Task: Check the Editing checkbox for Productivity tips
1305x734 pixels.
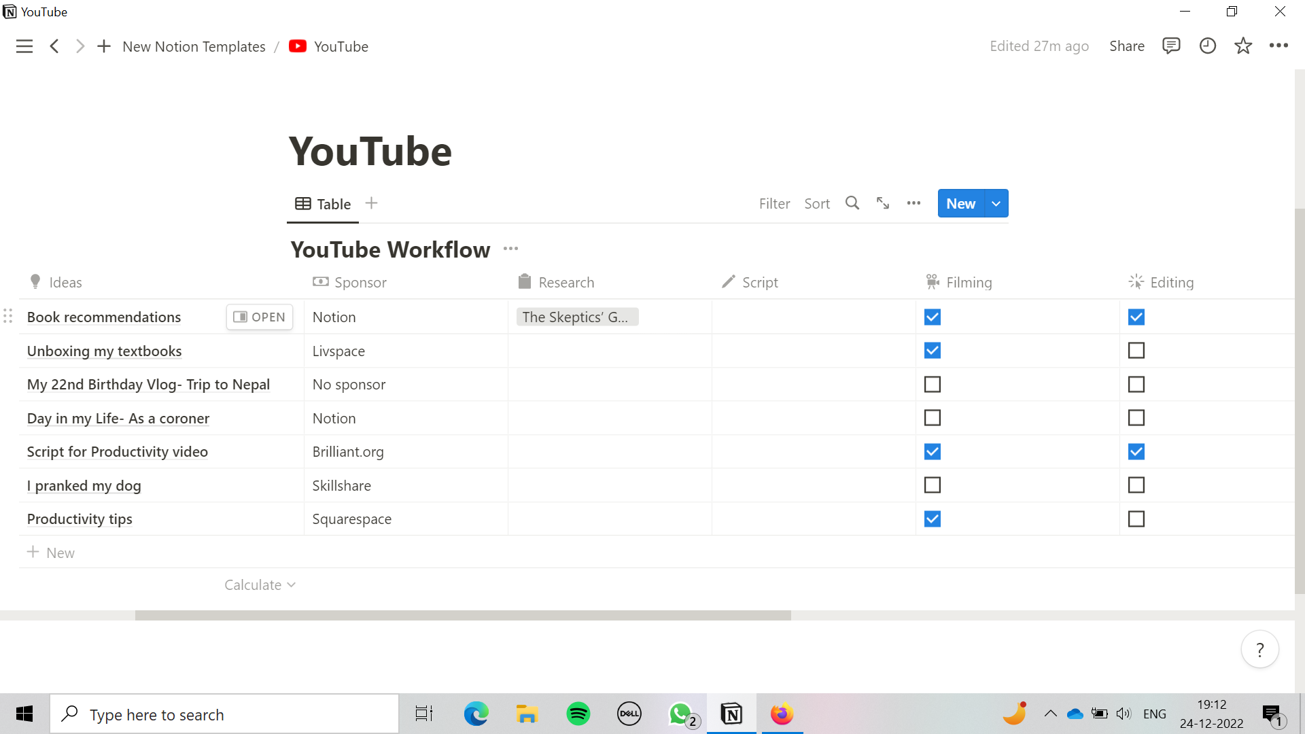Action: pos(1136,519)
